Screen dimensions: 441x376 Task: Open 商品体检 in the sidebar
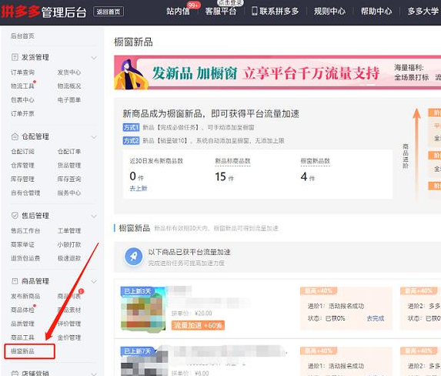(x=22, y=310)
